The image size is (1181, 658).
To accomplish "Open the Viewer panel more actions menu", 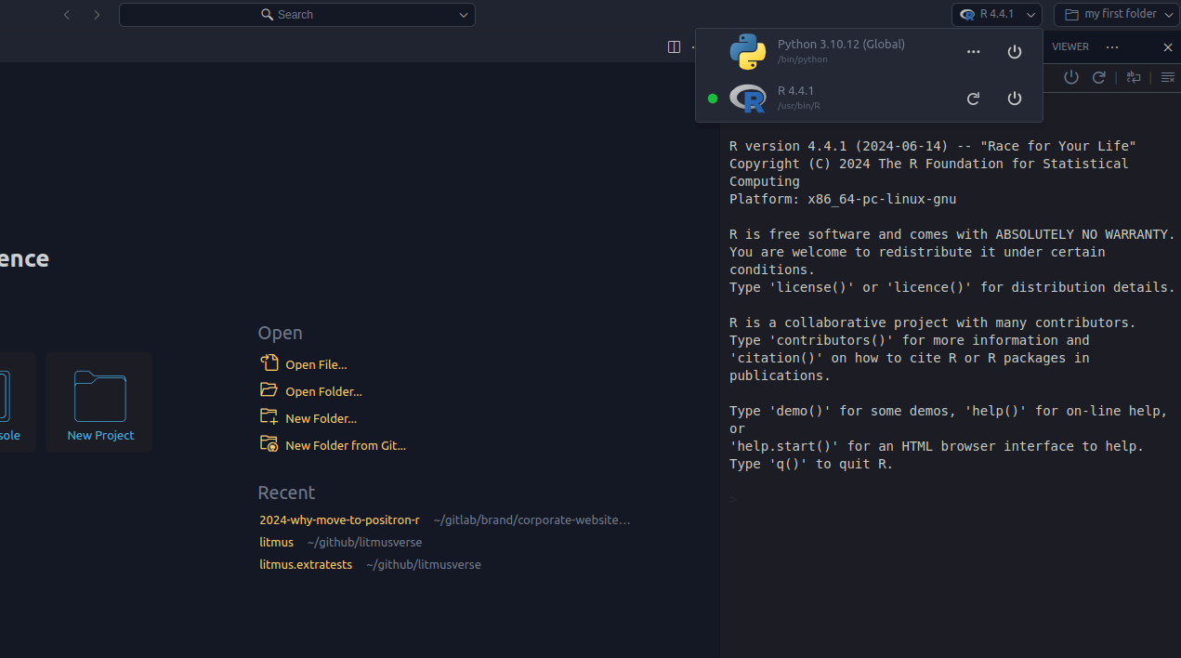I will [1112, 46].
